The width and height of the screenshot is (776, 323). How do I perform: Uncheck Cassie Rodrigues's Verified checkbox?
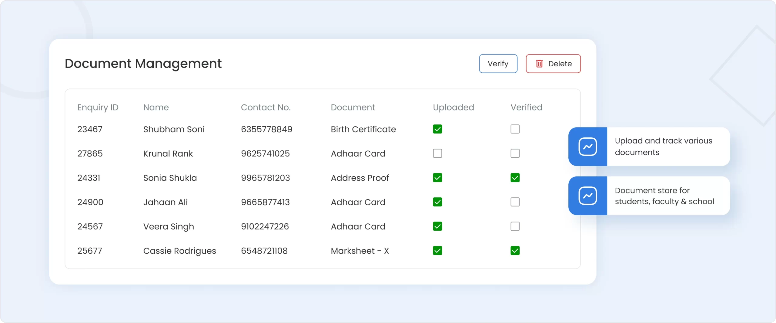point(515,250)
